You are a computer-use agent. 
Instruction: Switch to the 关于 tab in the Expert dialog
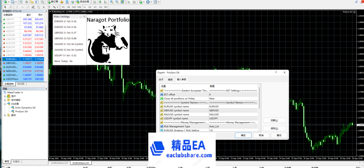click(x=161, y=80)
